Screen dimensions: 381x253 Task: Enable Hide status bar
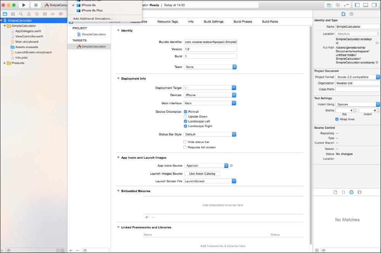tap(185, 142)
